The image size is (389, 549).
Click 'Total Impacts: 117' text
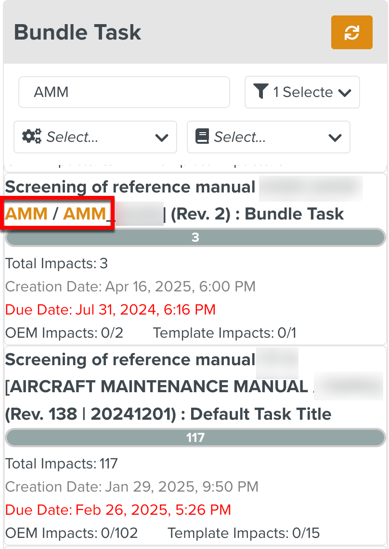tap(61, 464)
